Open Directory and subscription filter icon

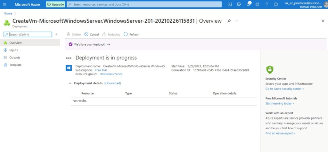click(239, 4)
